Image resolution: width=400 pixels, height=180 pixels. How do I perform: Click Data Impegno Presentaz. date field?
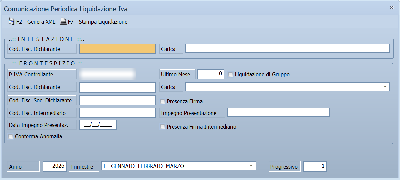(x=98, y=125)
